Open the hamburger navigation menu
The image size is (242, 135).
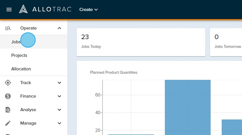[9, 10]
